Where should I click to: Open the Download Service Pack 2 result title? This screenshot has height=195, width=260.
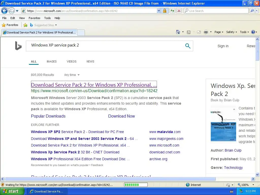coord(94,85)
